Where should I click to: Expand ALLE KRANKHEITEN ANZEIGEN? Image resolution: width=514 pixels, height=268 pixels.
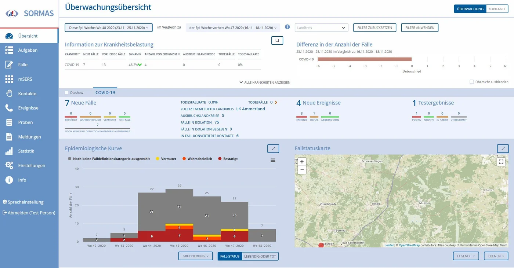pyautogui.click(x=265, y=82)
